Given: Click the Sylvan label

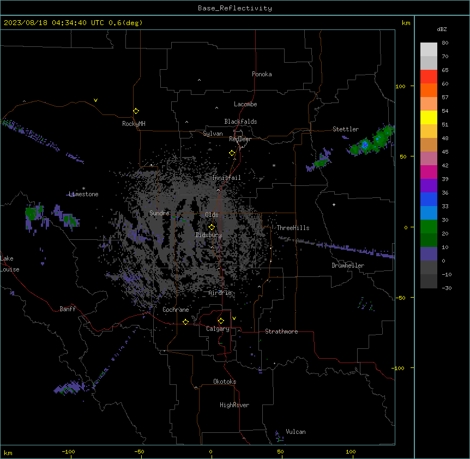Looking at the screenshot, I should (x=213, y=134).
